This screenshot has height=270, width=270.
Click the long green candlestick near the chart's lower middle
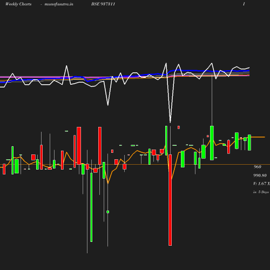coord(91,207)
